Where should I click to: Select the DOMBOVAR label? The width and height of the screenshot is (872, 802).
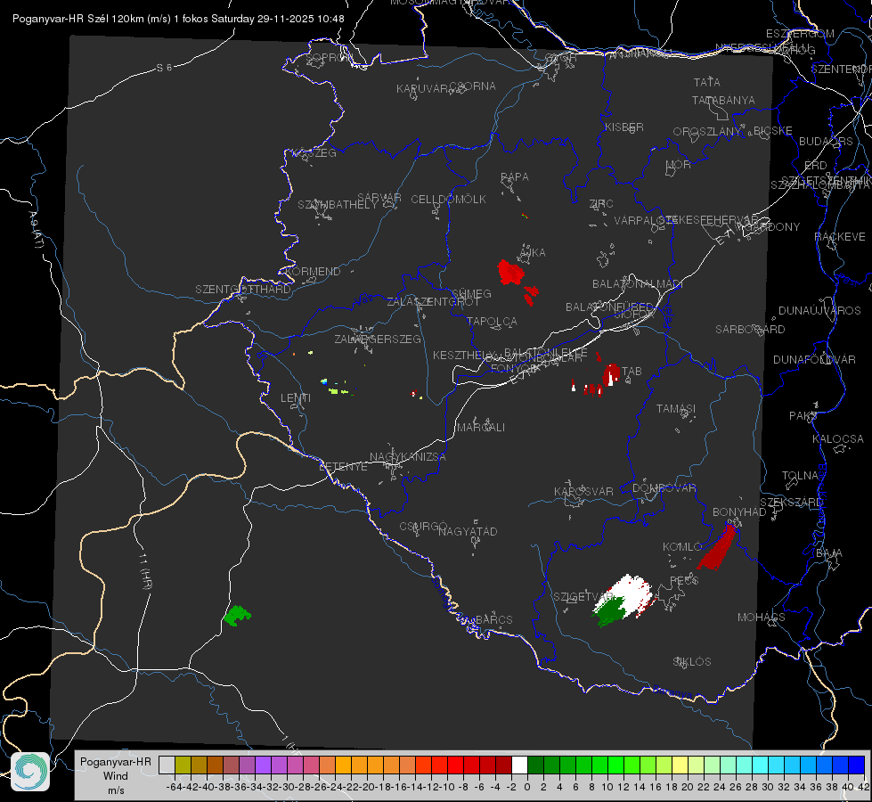[x=664, y=488]
